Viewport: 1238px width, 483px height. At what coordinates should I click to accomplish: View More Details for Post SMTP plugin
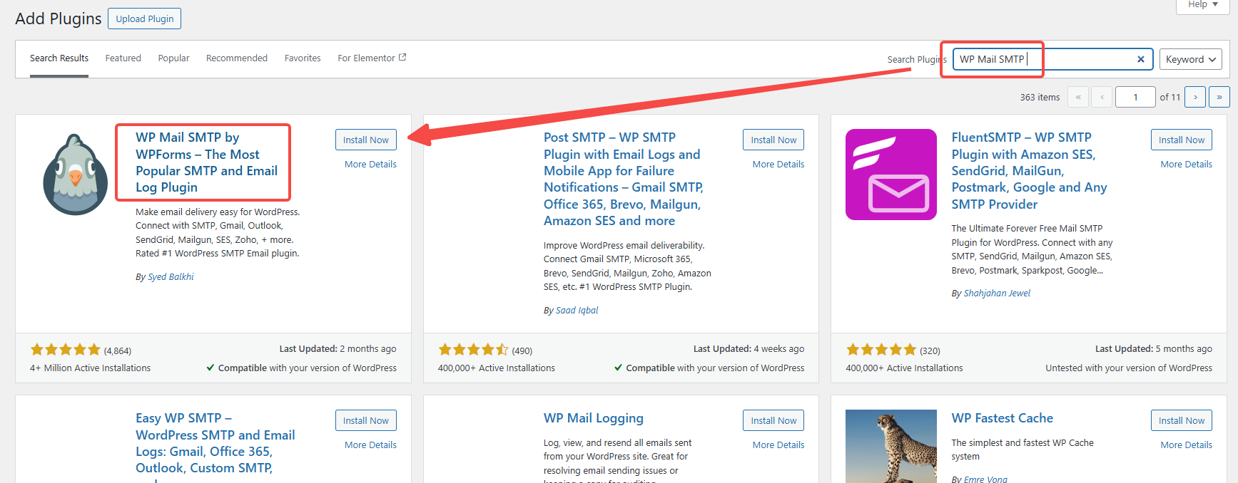[x=778, y=164]
